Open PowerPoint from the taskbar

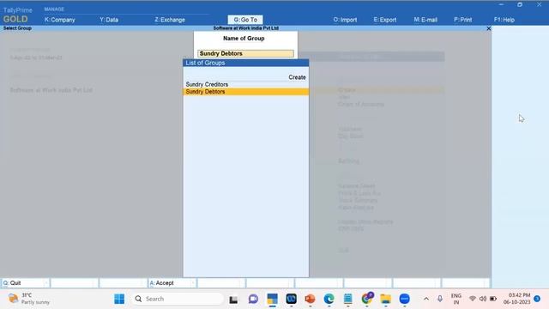[310, 299]
